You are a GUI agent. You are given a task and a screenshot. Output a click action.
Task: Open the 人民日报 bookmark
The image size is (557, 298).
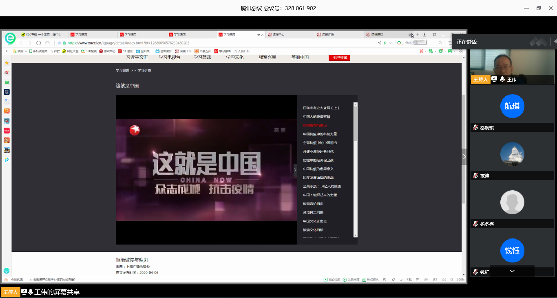241,51
